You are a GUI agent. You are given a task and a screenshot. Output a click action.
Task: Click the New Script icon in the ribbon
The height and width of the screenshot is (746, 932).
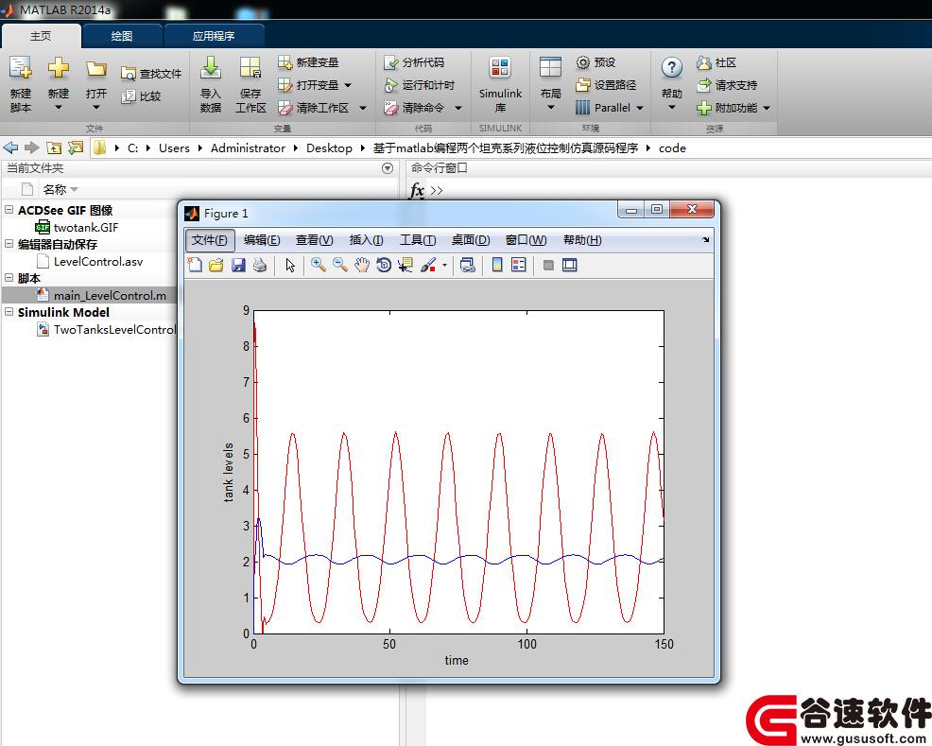tap(20, 68)
